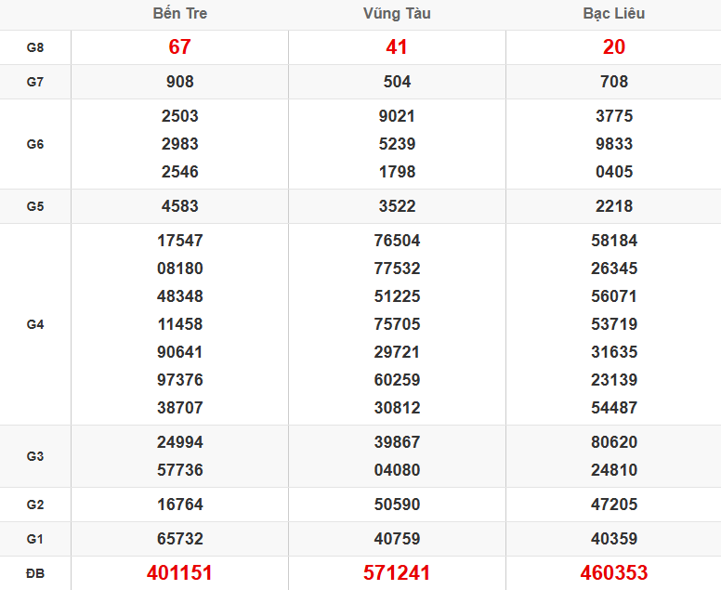Viewport: 721px width, 590px height.
Task: Select the G4 prize row label
Action: [x=35, y=324]
